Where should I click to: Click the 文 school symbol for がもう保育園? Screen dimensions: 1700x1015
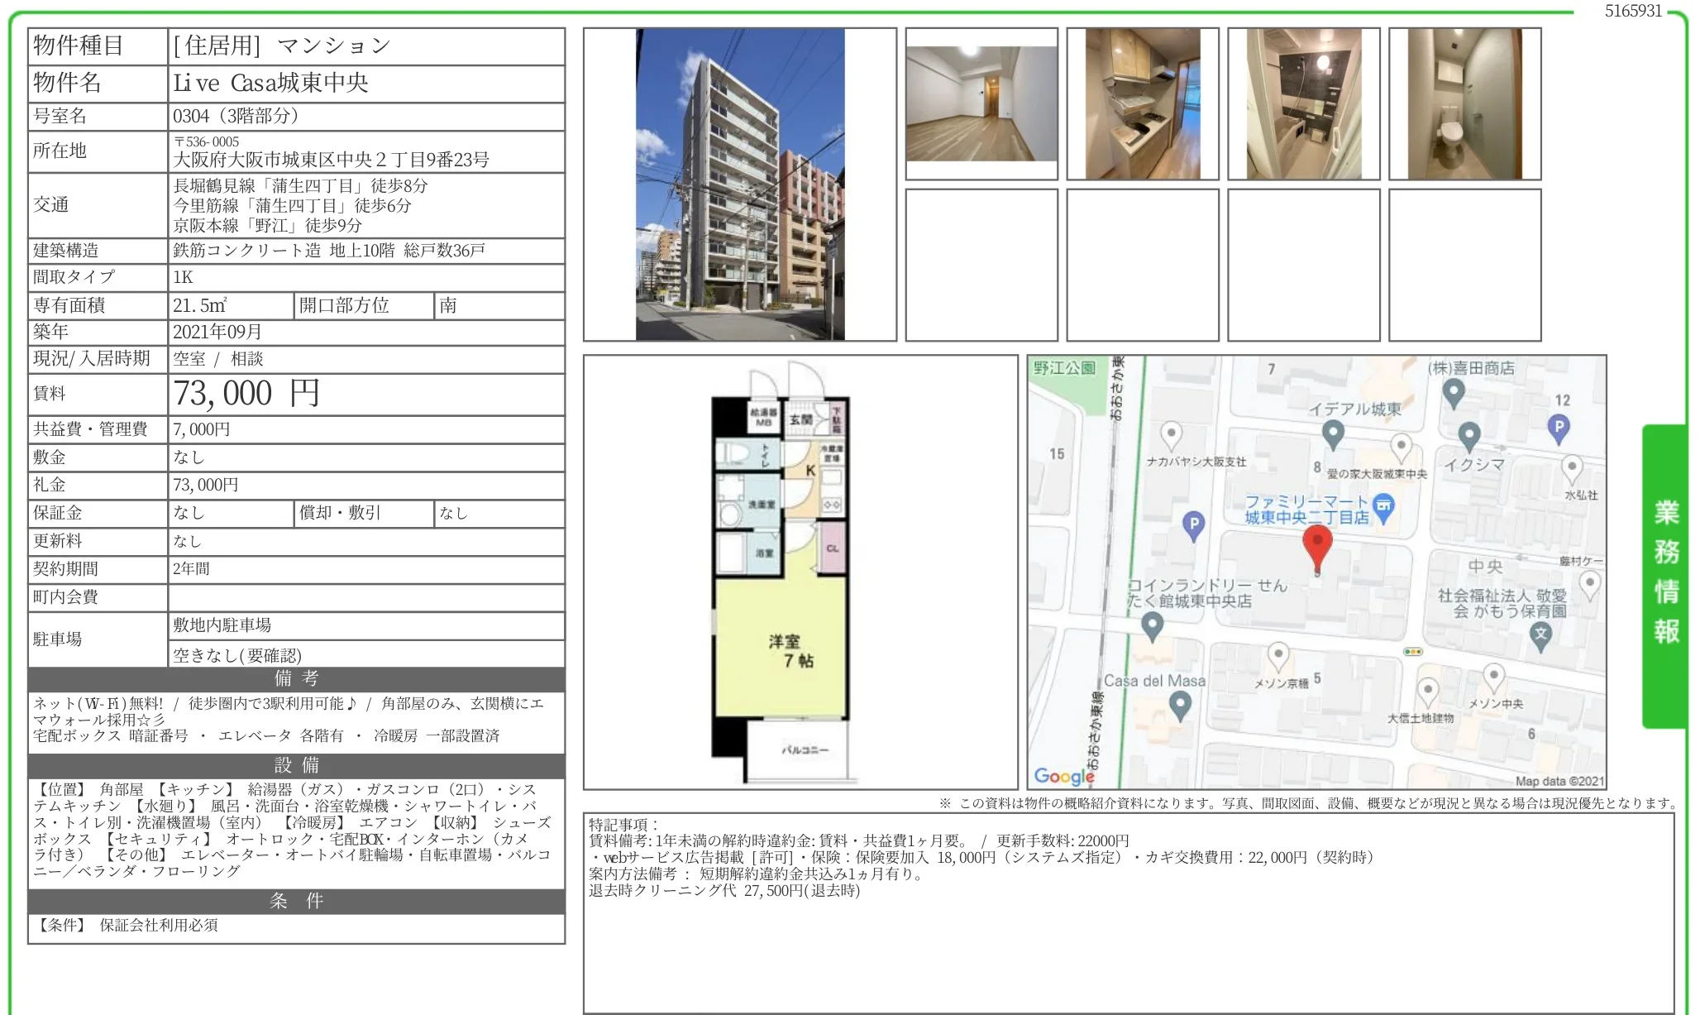click(x=1540, y=633)
